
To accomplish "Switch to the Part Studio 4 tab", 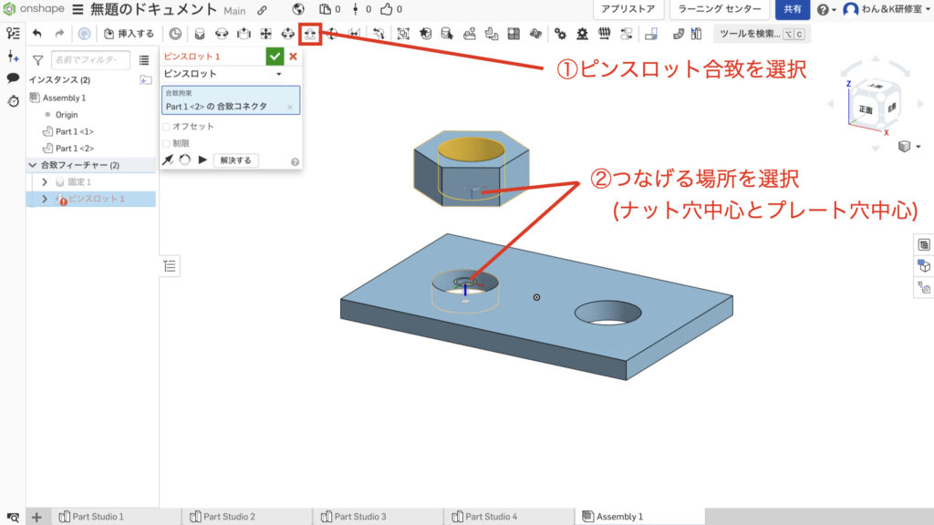I will click(x=484, y=517).
